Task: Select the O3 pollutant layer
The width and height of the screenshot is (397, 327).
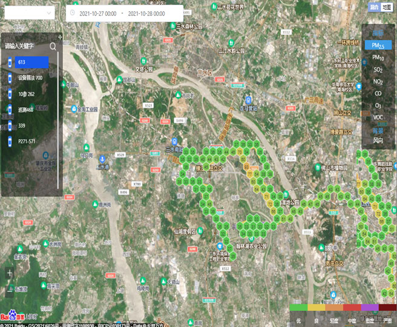Action: (x=378, y=105)
